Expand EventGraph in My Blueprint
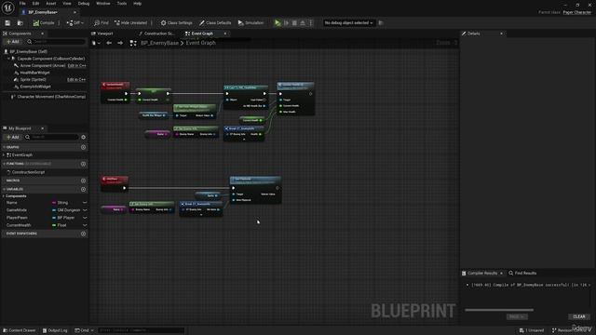The width and height of the screenshot is (596, 335). [4, 155]
